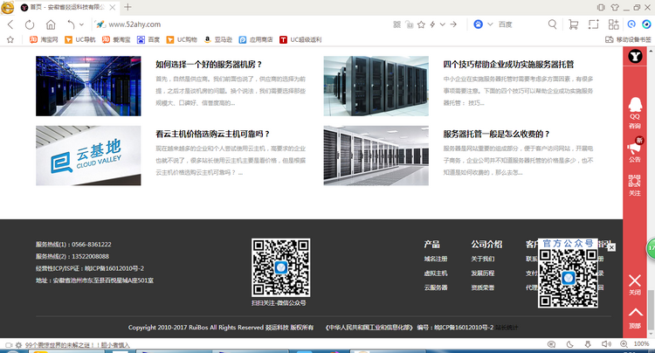Viewport: 655px width, 353px height.
Task: Click the search magnifier icon
Action: (552, 24)
